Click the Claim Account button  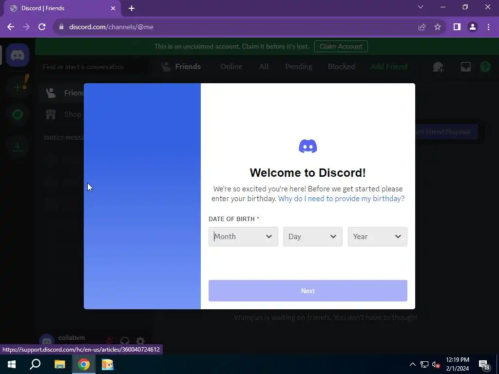341,46
